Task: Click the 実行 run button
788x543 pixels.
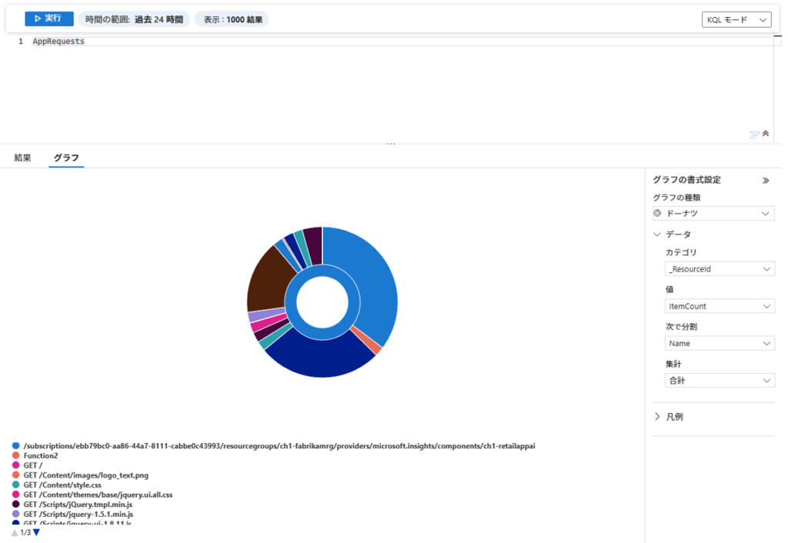Action: pos(49,18)
